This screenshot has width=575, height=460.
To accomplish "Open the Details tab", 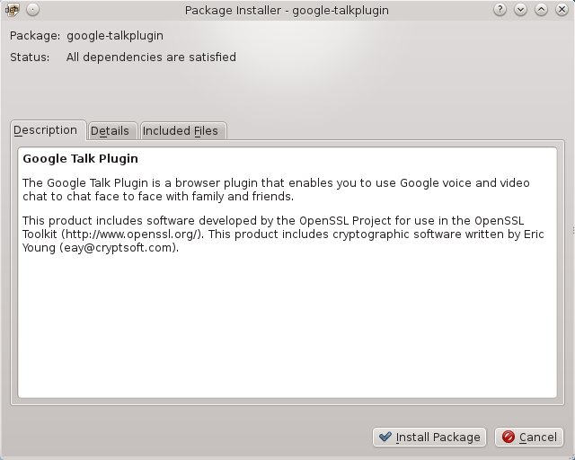I will coord(112,131).
